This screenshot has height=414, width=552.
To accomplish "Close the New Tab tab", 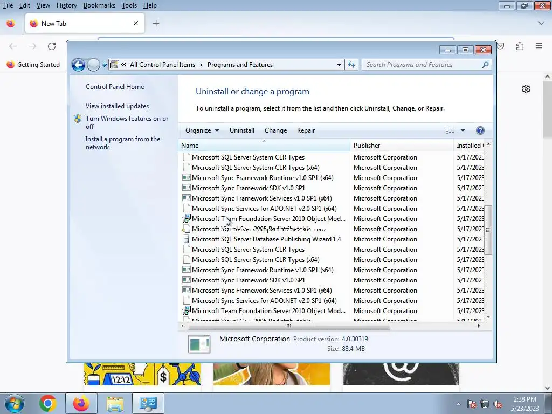I will (x=135, y=24).
